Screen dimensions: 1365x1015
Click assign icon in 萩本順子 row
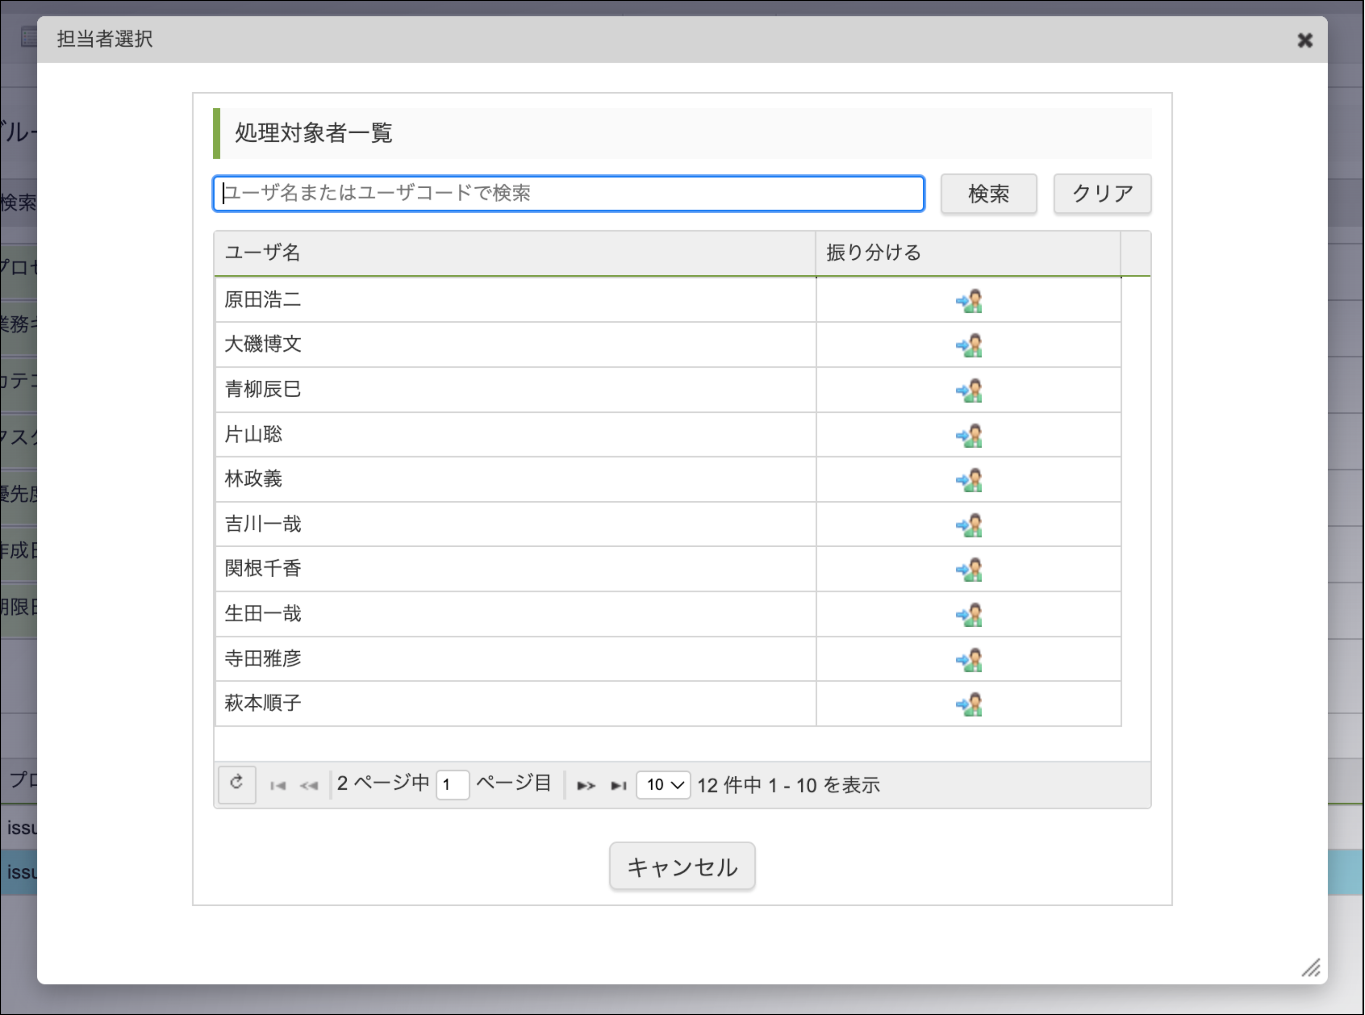click(x=969, y=705)
